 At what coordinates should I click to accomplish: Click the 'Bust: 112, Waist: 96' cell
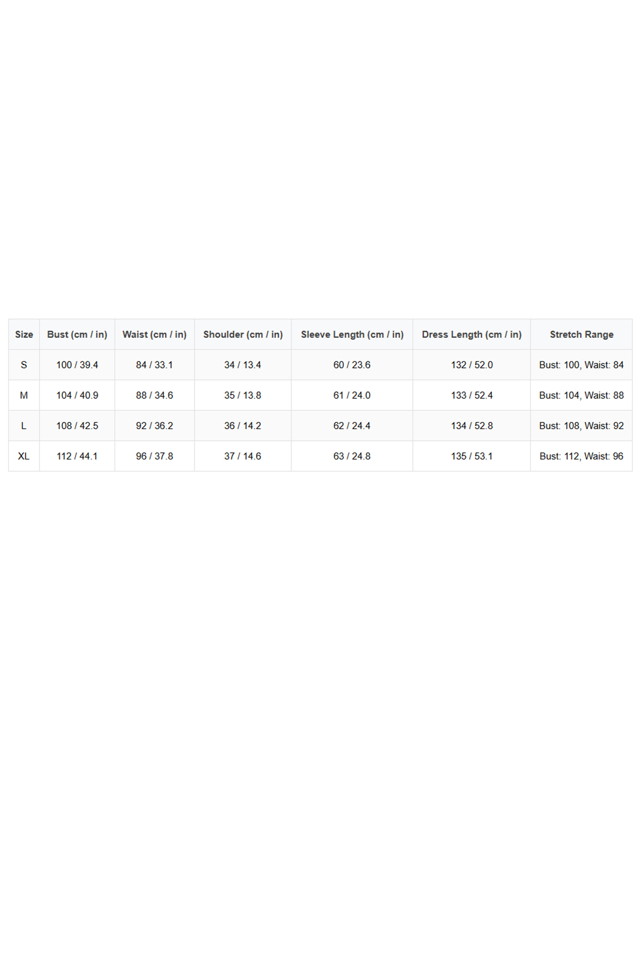click(x=581, y=456)
